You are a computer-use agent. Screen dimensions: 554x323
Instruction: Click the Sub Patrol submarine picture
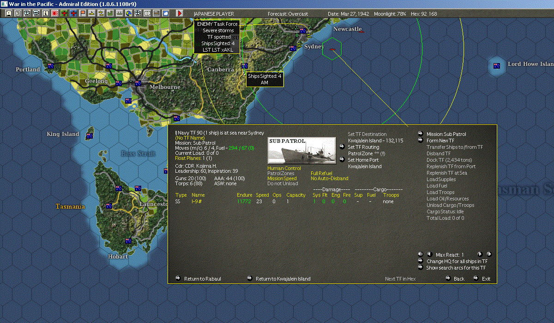tap(302, 151)
